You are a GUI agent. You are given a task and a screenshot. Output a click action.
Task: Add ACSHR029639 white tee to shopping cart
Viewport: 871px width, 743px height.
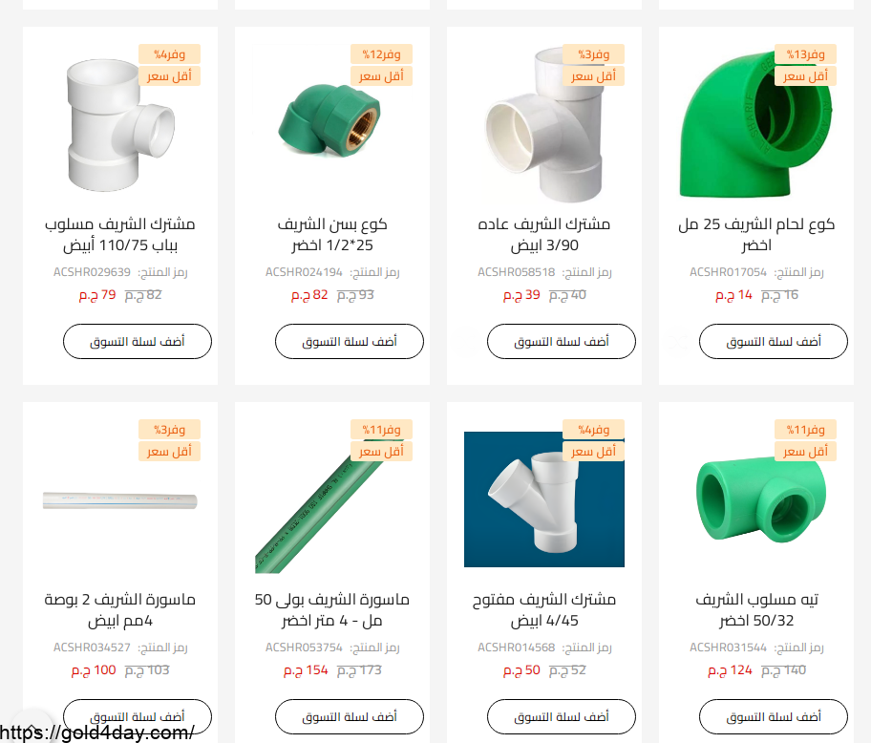(138, 342)
